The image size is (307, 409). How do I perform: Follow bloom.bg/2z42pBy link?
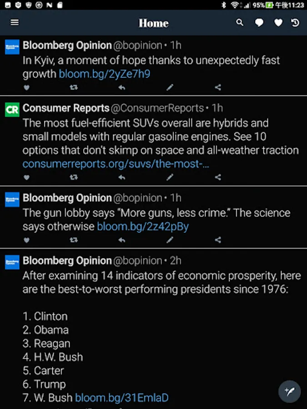point(142,226)
